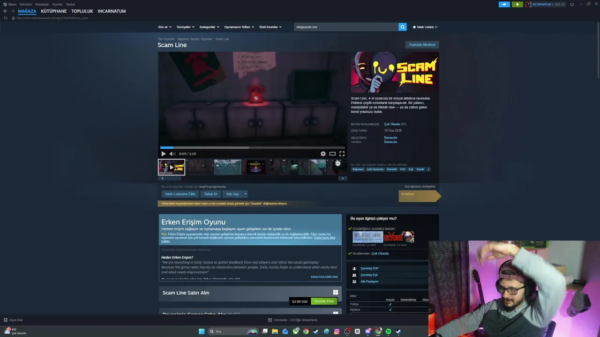
Task: Expand DAHA FAZLASINI OKU text
Action: [x=324, y=277]
